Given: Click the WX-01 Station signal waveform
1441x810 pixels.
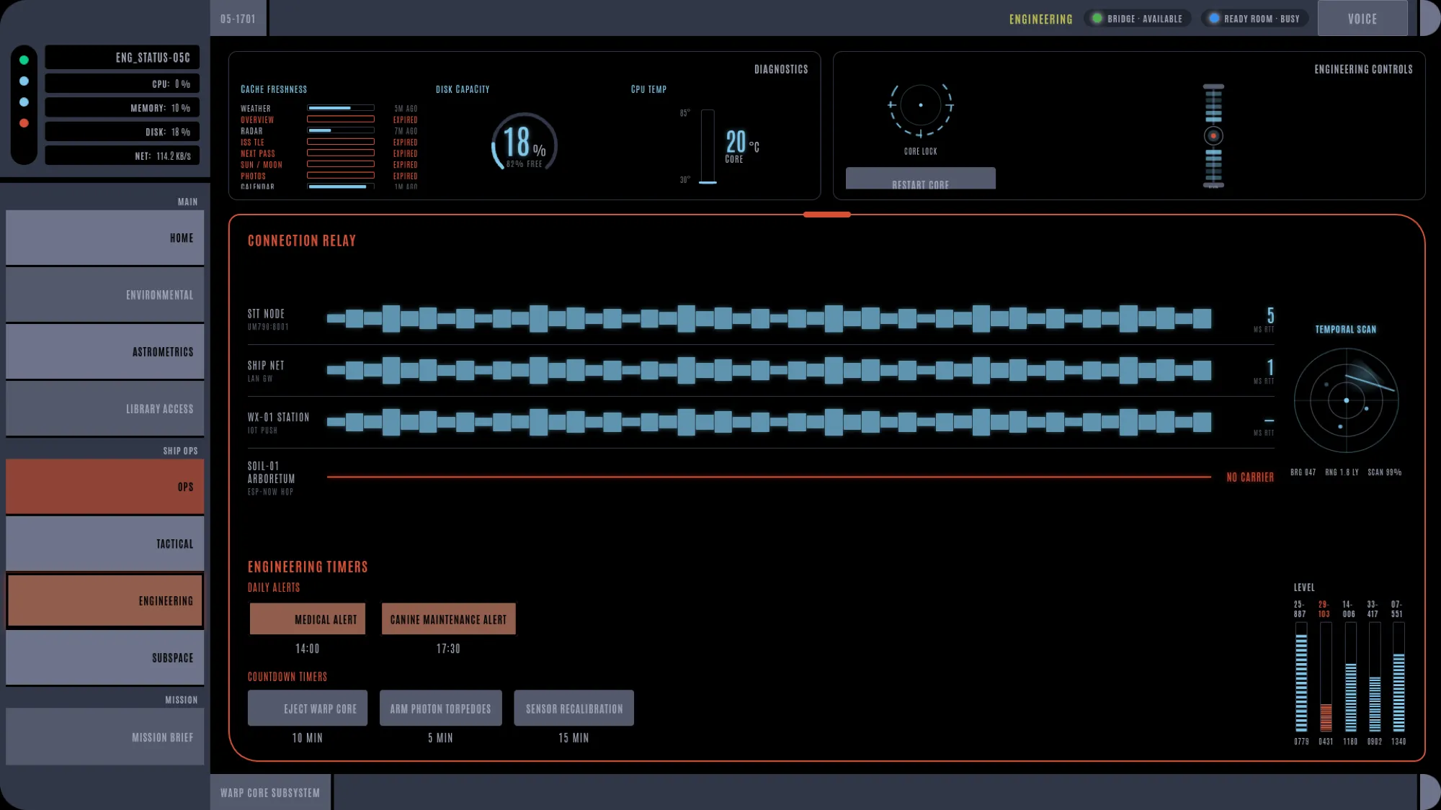Looking at the screenshot, I should (769, 422).
